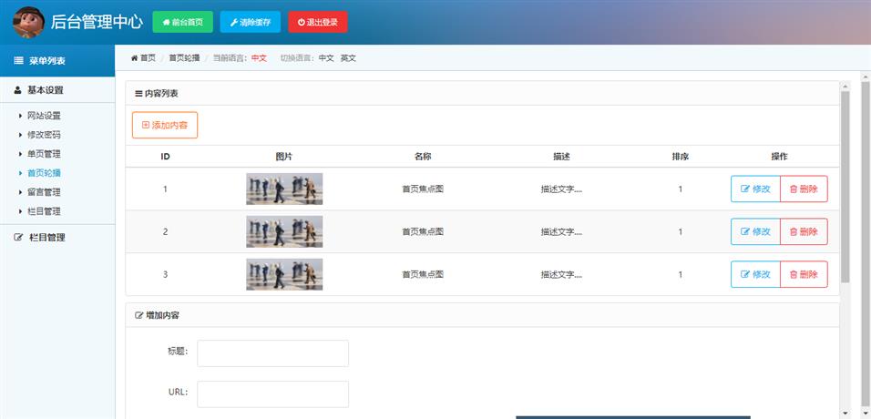Click 修改 edit button for row 3
This screenshot has height=419, width=871.
[x=755, y=274]
